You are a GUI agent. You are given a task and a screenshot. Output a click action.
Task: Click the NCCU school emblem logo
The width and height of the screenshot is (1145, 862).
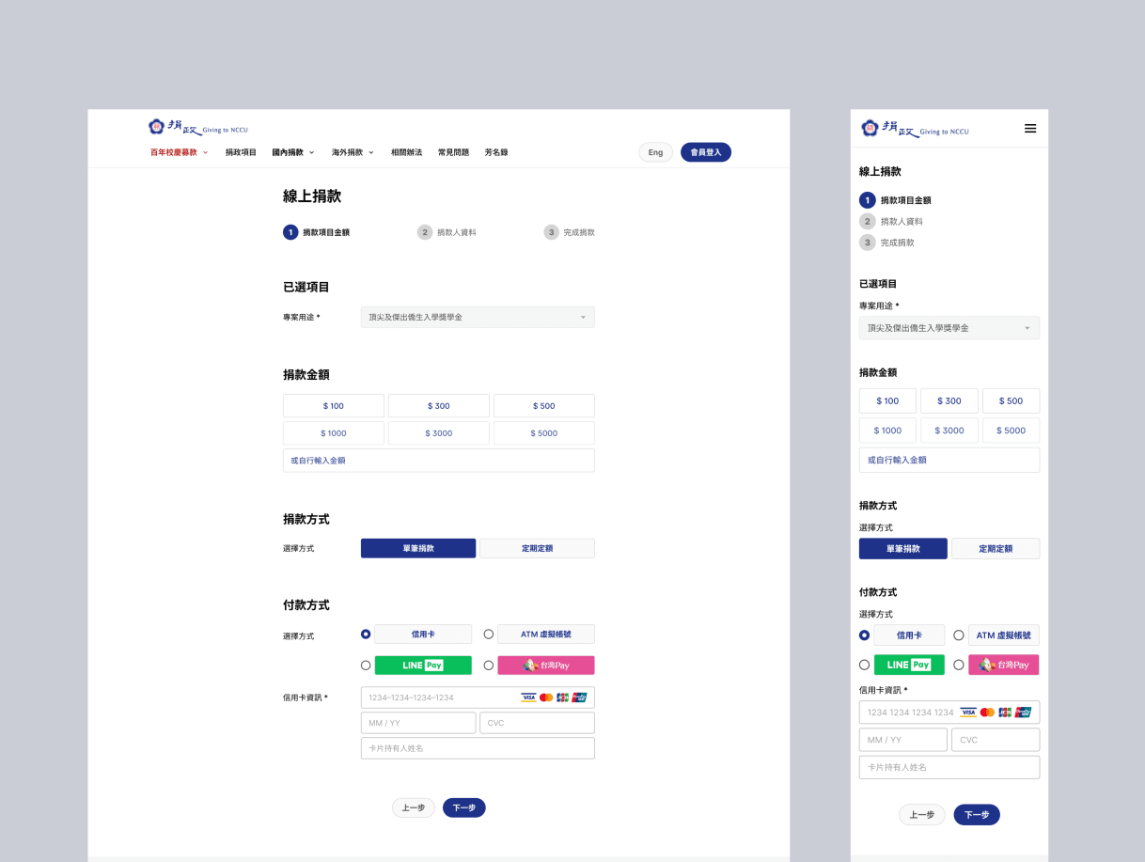coord(157,126)
